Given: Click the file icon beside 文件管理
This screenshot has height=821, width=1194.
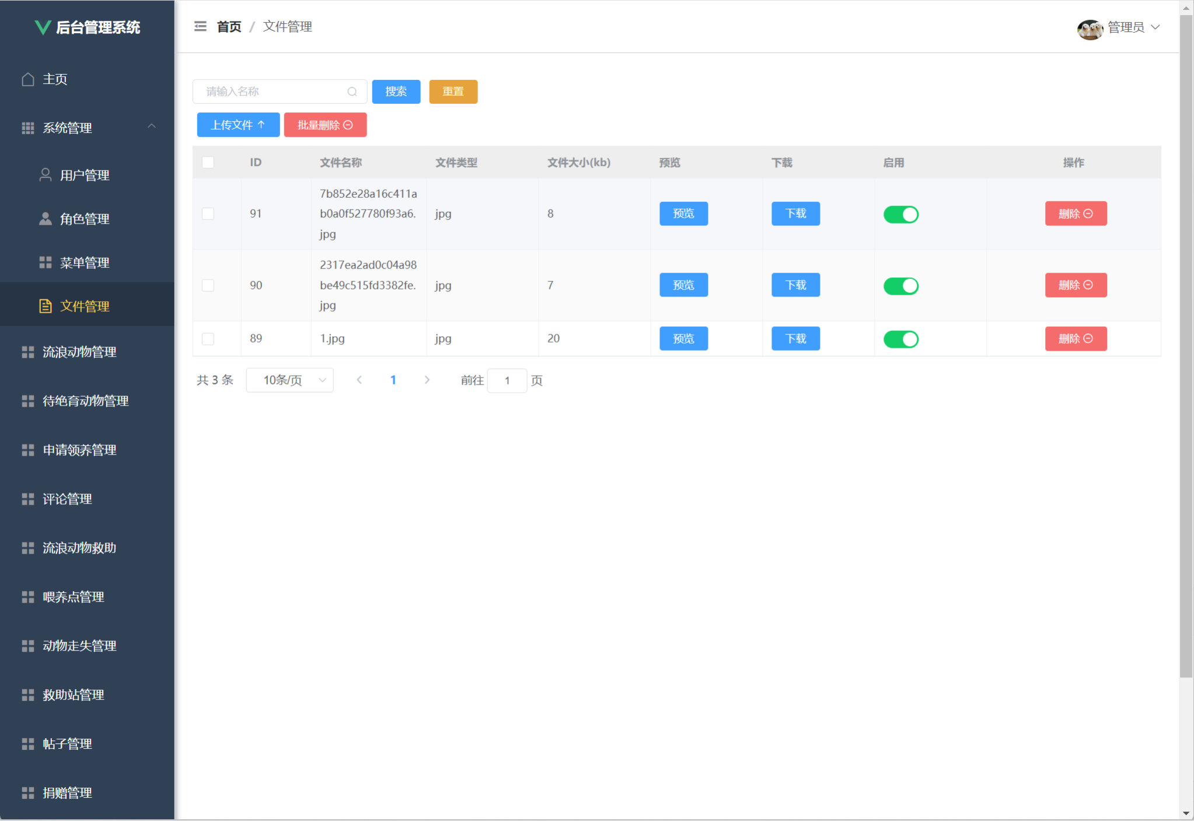Looking at the screenshot, I should [46, 306].
